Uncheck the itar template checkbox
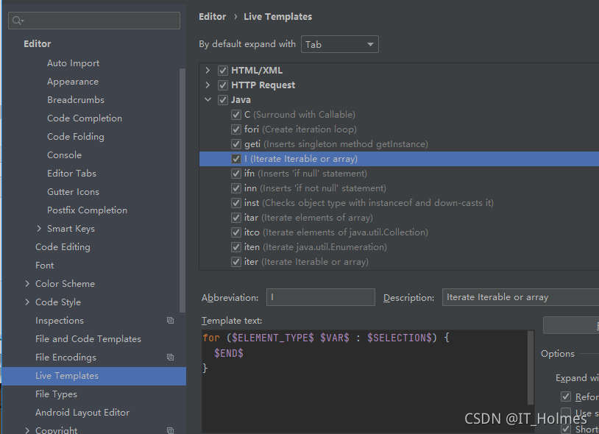 (236, 218)
